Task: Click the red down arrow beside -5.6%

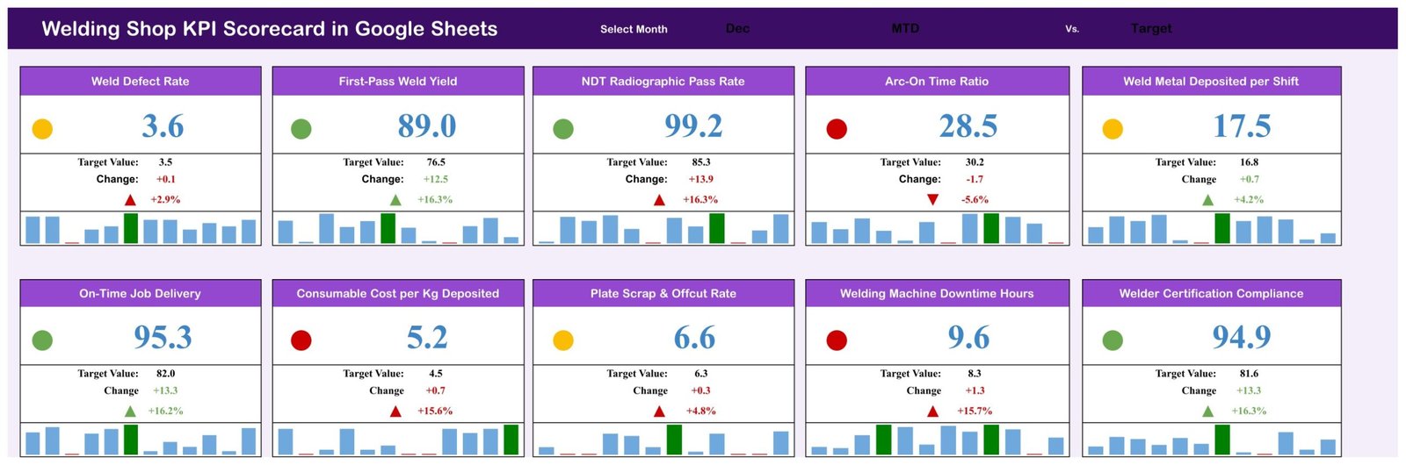Action: (932, 200)
